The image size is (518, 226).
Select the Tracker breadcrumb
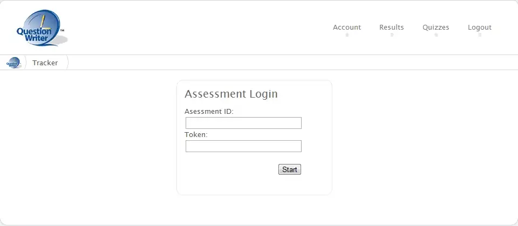(45, 63)
